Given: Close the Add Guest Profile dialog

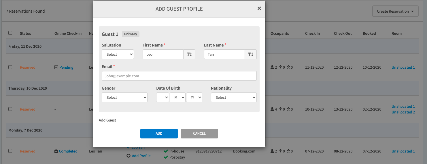Looking at the screenshot, I should tap(259, 8).
